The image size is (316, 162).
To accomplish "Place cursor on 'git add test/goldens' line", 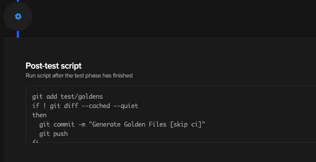I will (68, 96).
